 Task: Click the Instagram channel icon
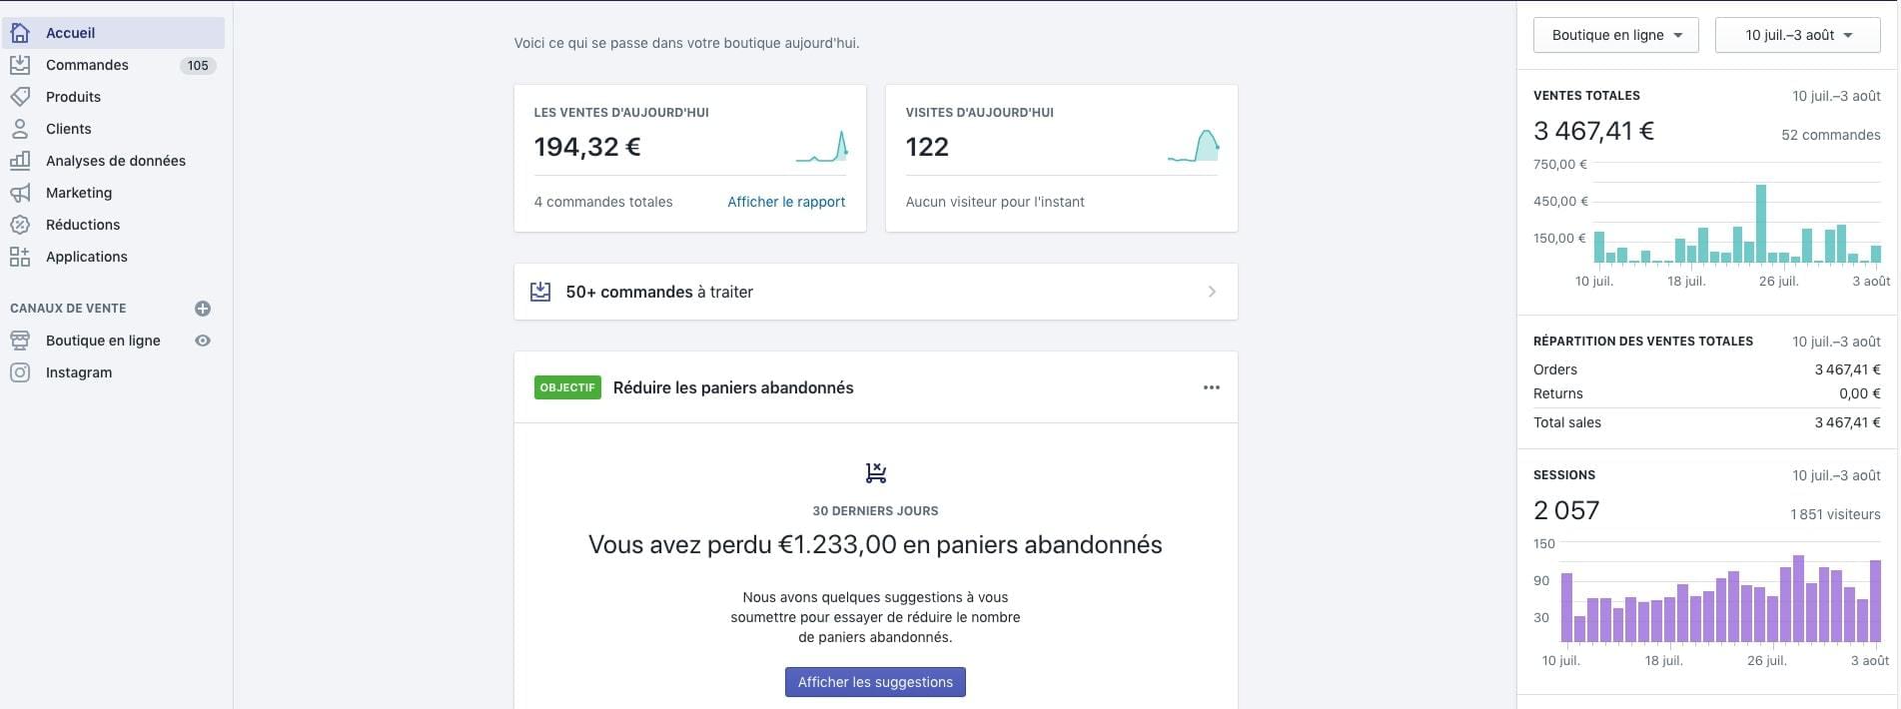pyautogui.click(x=20, y=372)
